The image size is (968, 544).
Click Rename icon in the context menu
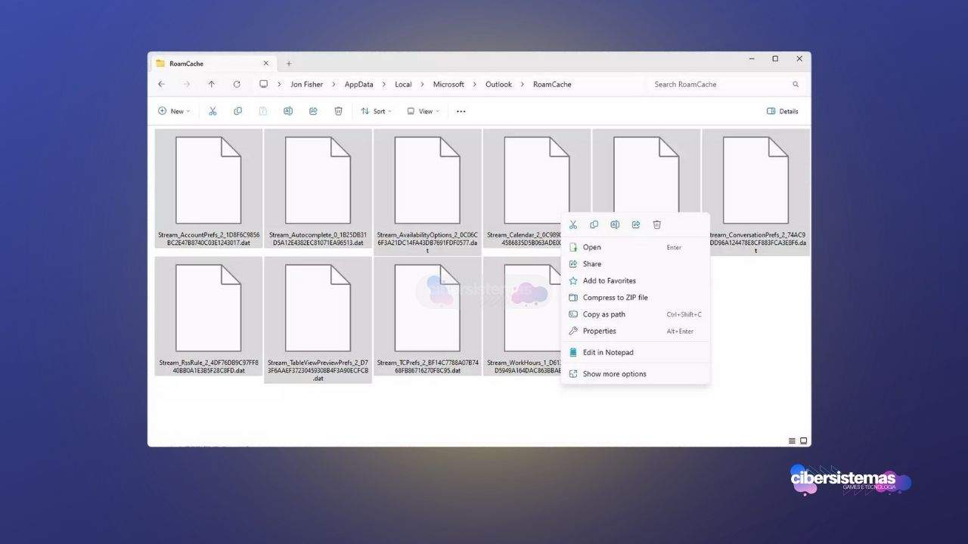615,224
